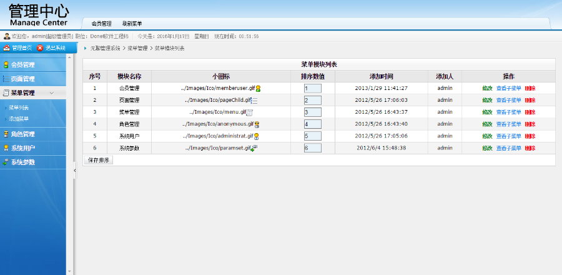Click the 系统参数 sidebar icon

(x=6, y=162)
